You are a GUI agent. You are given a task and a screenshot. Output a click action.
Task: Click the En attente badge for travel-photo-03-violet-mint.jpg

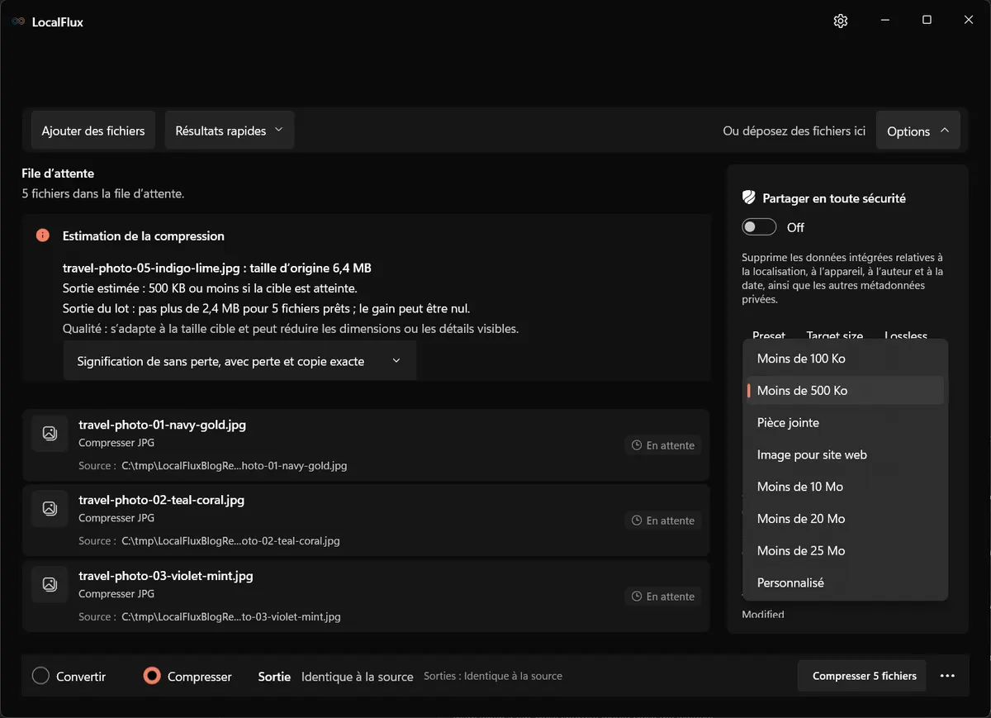(663, 597)
